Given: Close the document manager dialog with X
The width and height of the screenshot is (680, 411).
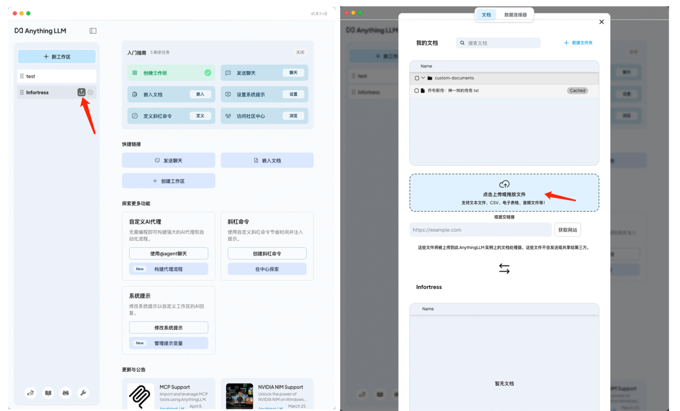Looking at the screenshot, I should click(602, 22).
